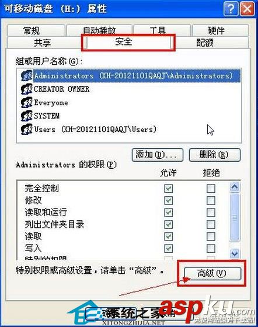Click the help question mark icon
The width and height of the screenshot is (258, 327).
(231, 9)
